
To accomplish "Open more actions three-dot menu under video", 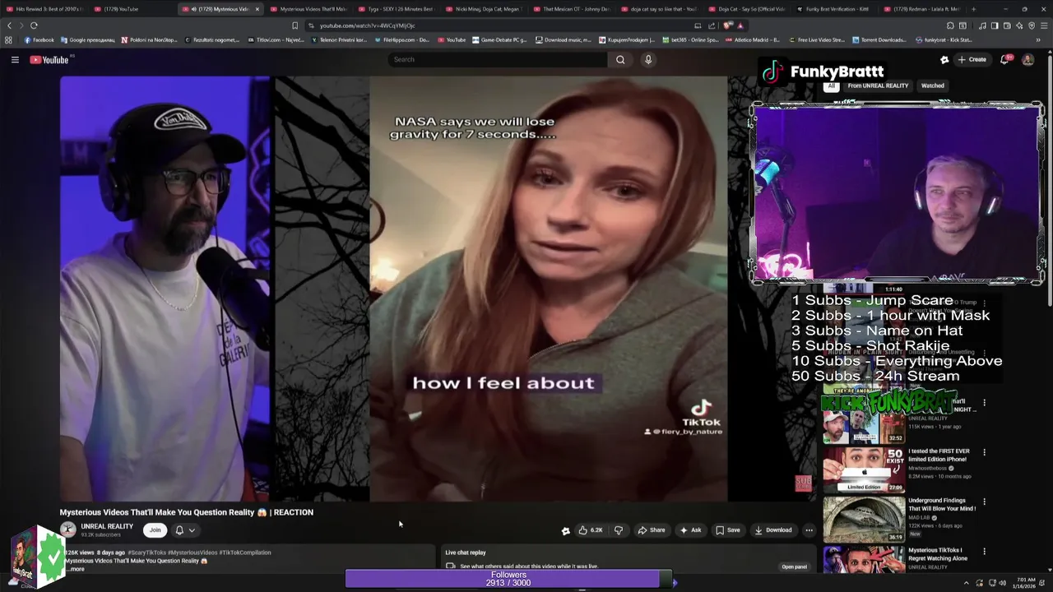I will tap(809, 530).
